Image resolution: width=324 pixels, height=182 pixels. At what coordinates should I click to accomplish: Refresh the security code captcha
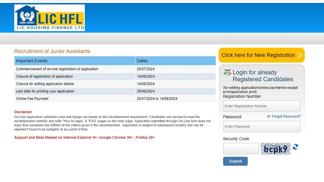point(295,147)
